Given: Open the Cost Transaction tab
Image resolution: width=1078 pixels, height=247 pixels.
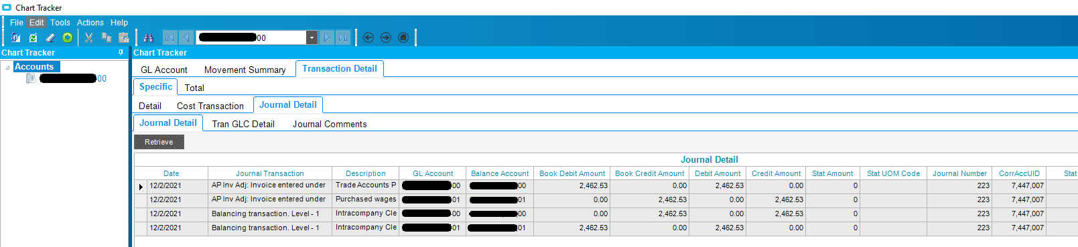Looking at the screenshot, I should click(x=210, y=106).
